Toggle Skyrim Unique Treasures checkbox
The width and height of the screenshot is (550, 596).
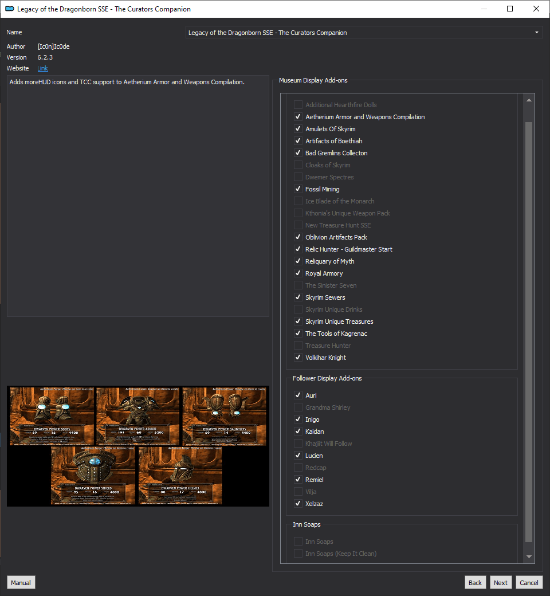pyautogui.click(x=298, y=321)
